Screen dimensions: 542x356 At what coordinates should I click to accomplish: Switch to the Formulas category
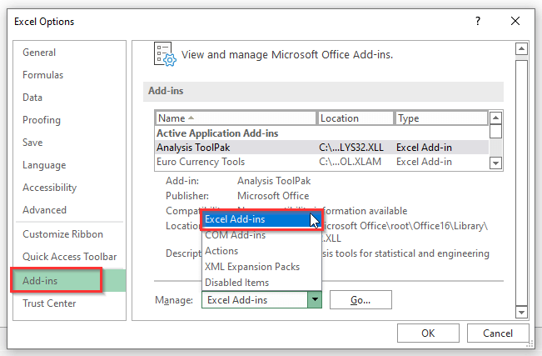click(x=42, y=75)
